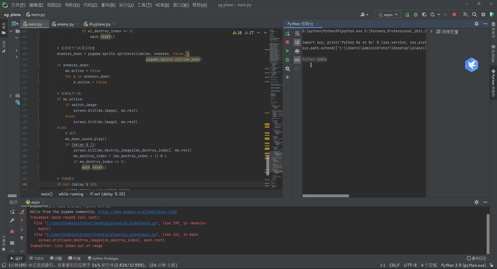Click Python console horizontal scrollbar

(326, 196)
